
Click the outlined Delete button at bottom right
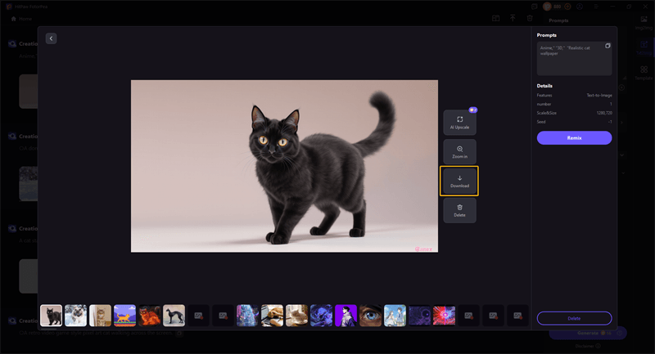coord(574,318)
